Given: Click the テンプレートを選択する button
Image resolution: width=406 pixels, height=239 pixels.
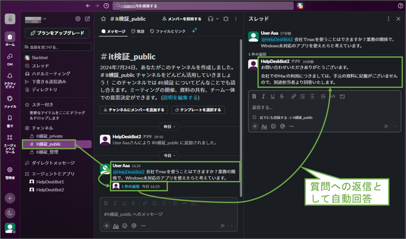Looking at the screenshot, I should (198, 110).
